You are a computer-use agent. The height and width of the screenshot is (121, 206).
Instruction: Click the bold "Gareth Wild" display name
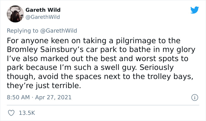pos(43,10)
